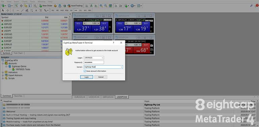Click the Zoom Out magnifier icon

[x=106, y=6]
